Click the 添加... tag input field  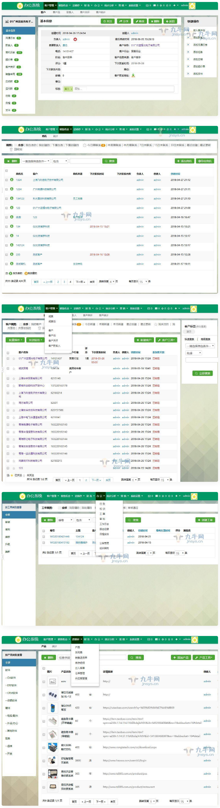[78, 89]
